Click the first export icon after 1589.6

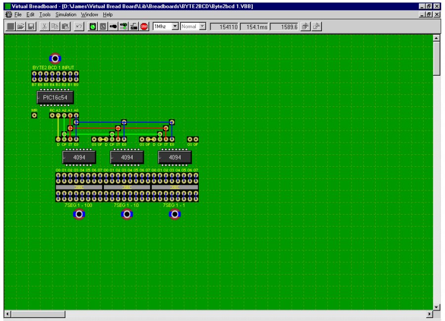pos(306,27)
